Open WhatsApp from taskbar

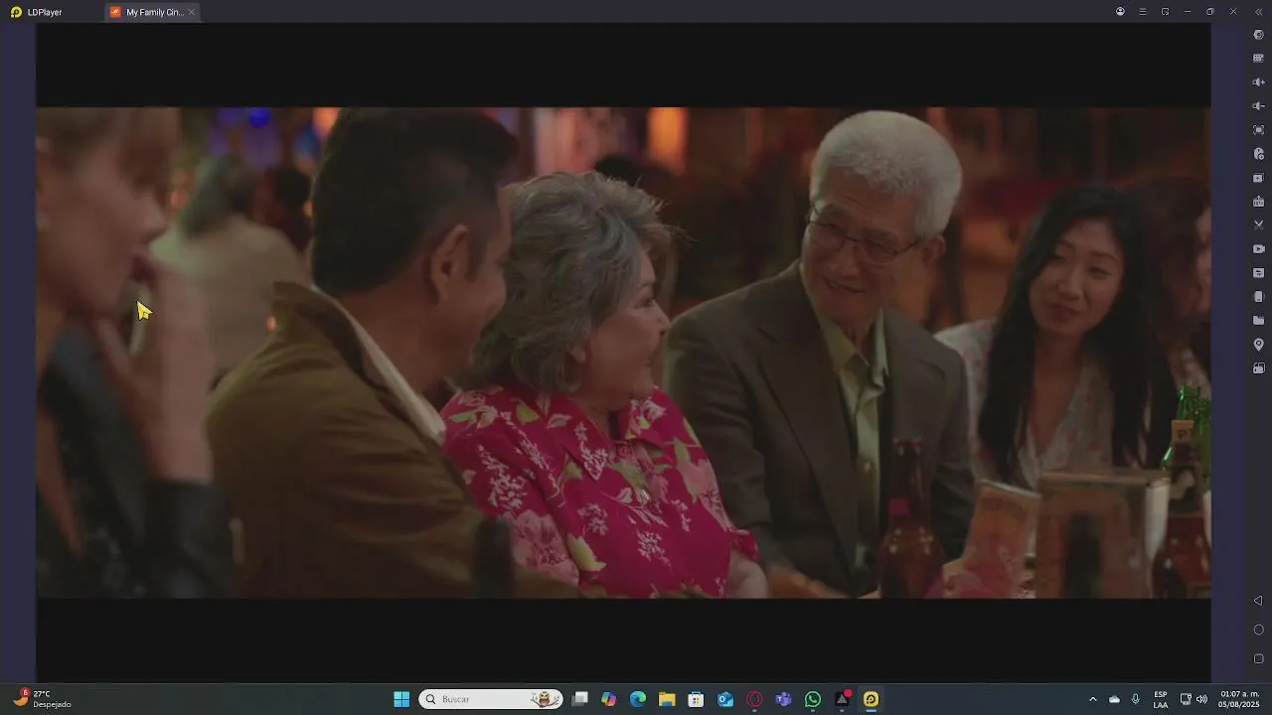pyautogui.click(x=813, y=699)
